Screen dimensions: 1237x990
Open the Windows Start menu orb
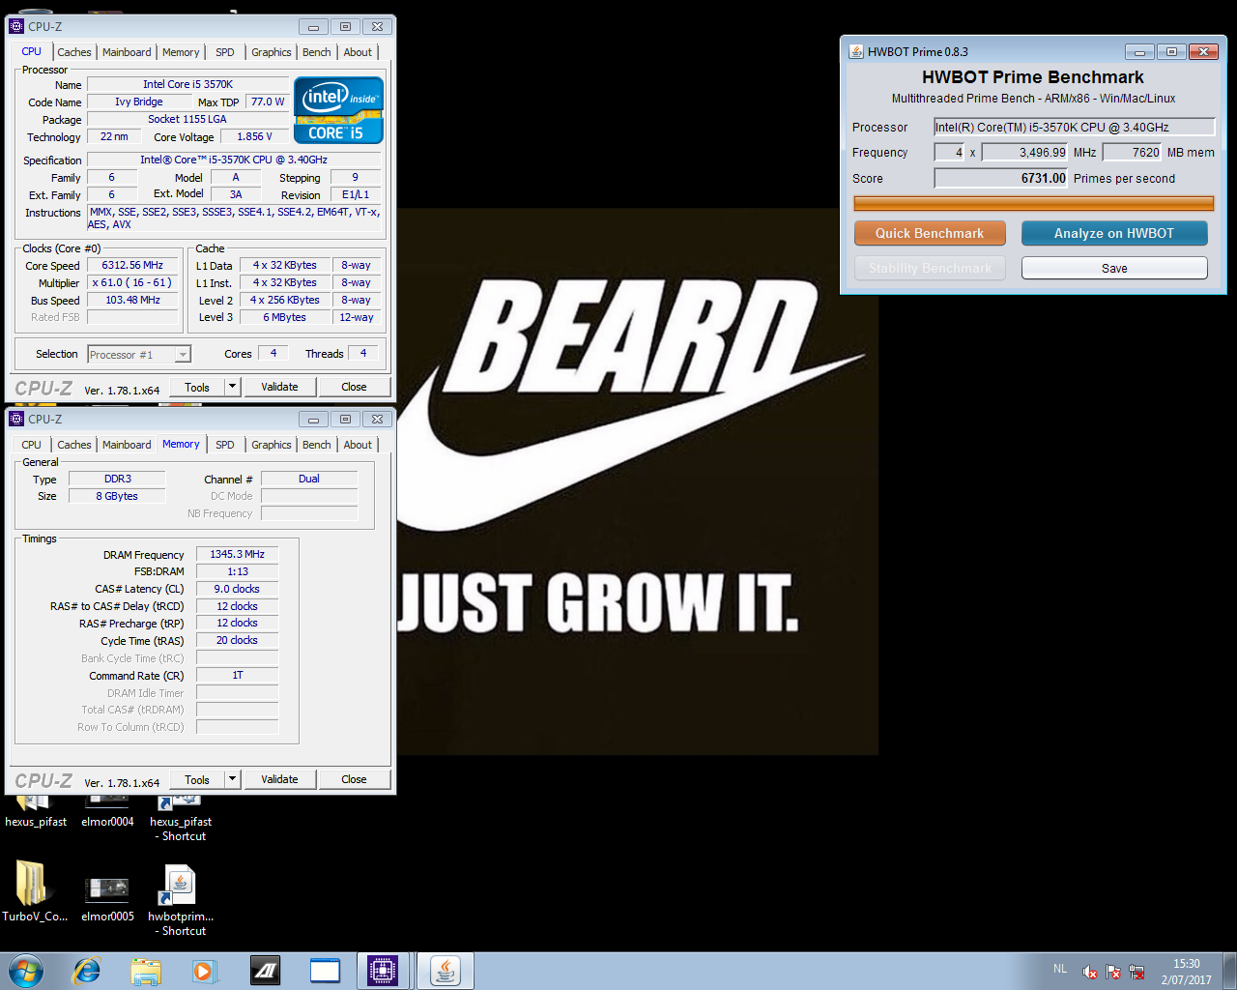[26, 971]
